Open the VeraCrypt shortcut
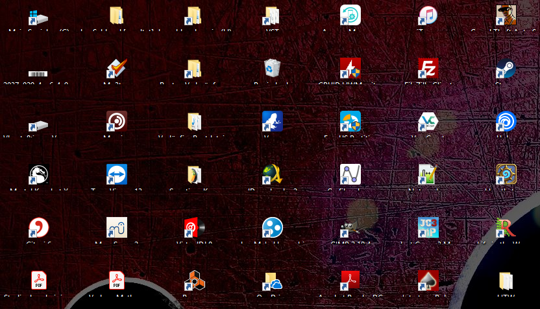The image size is (540, 309). 428,121
